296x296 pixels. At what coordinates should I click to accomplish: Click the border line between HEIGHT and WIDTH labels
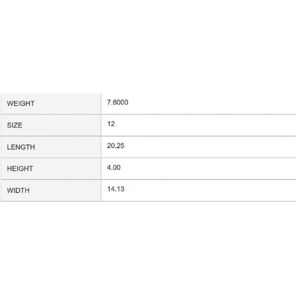(51, 179)
